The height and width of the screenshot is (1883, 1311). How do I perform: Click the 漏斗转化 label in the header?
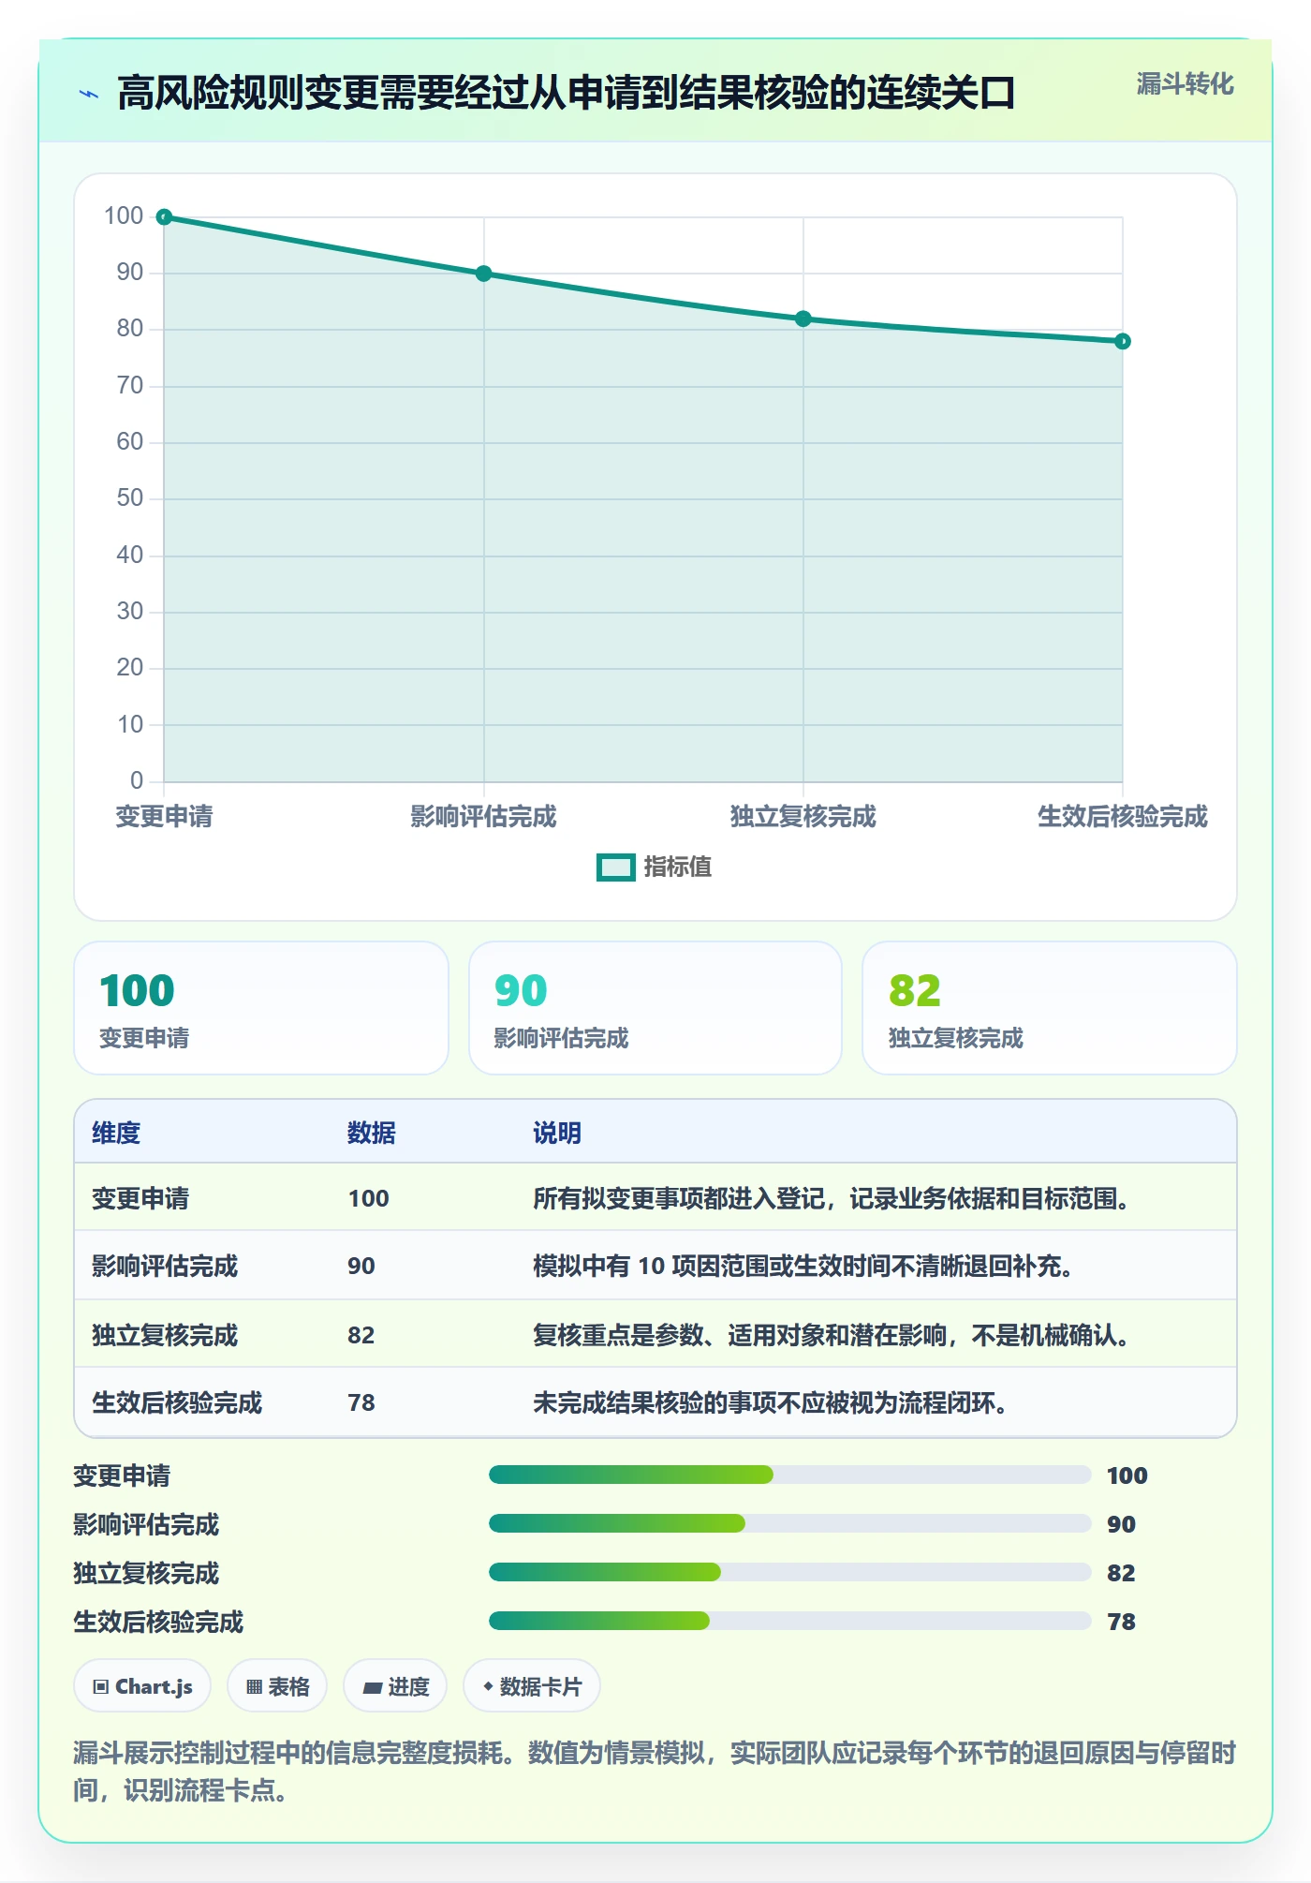(1185, 84)
